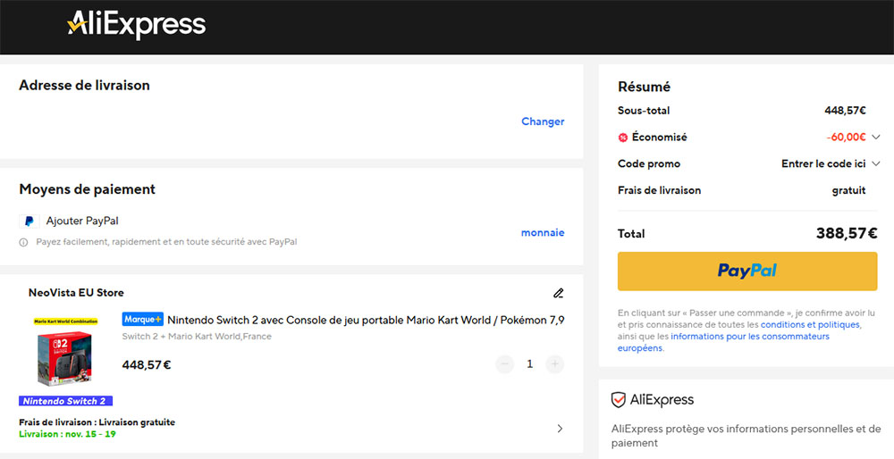Screen dimensions: 894x459
Task: Click the red discount icon beside Économisé
Action: click(x=623, y=138)
